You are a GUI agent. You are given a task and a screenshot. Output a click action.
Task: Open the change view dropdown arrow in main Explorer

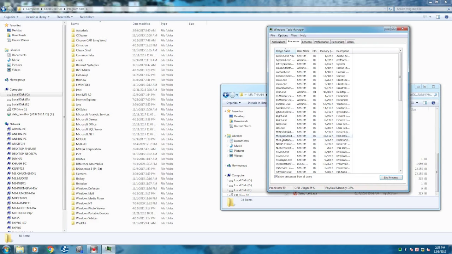tap(430, 17)
